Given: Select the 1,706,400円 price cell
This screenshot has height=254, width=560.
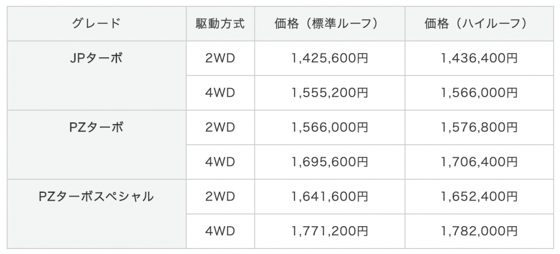Looking at the screenshot, I should click(x=479, y=162).
